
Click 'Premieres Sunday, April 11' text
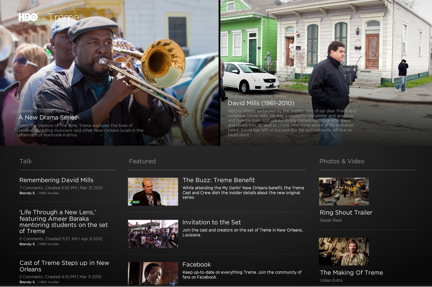pos(44,111)
